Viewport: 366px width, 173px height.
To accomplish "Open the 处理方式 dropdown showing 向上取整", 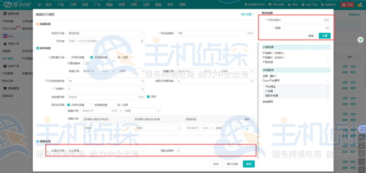I will [x=106, y=151].
